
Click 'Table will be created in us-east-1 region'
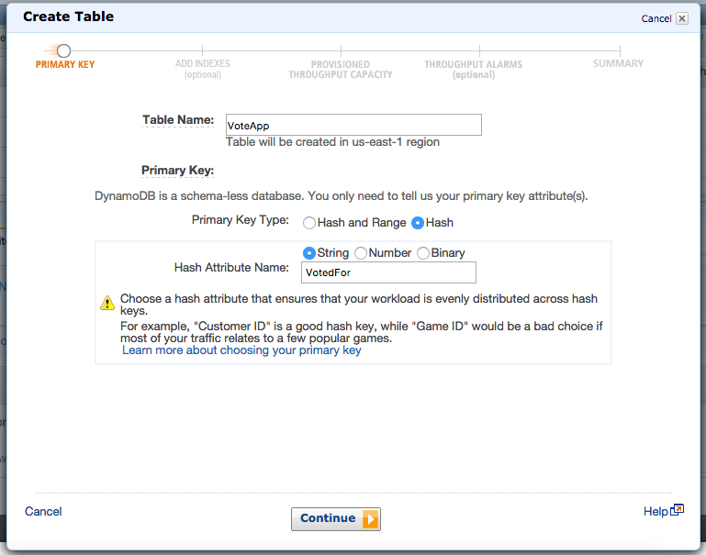332,142
